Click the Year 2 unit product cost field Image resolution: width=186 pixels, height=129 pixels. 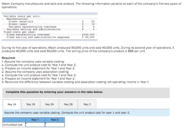point(55,125)
